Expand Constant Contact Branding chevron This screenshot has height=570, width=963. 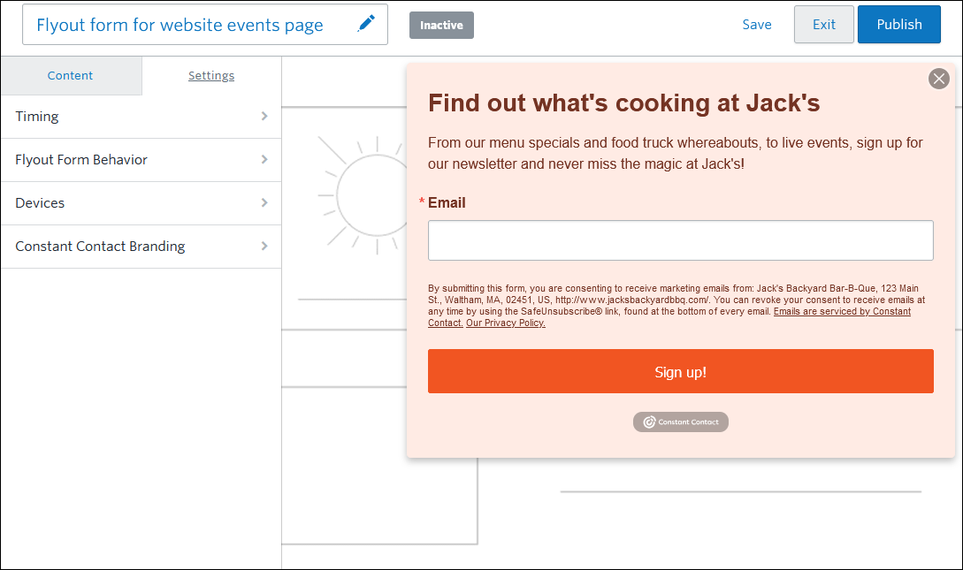264,246
